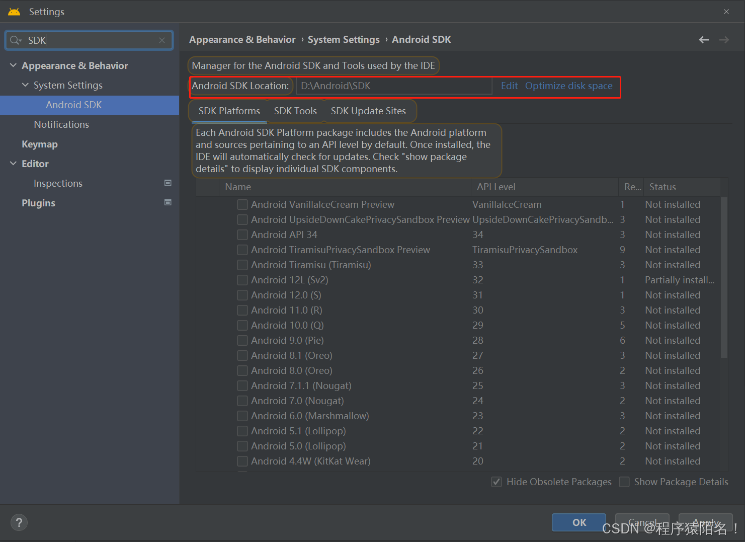Click the Apply button

pyautogui.click(x=706, y=522)
